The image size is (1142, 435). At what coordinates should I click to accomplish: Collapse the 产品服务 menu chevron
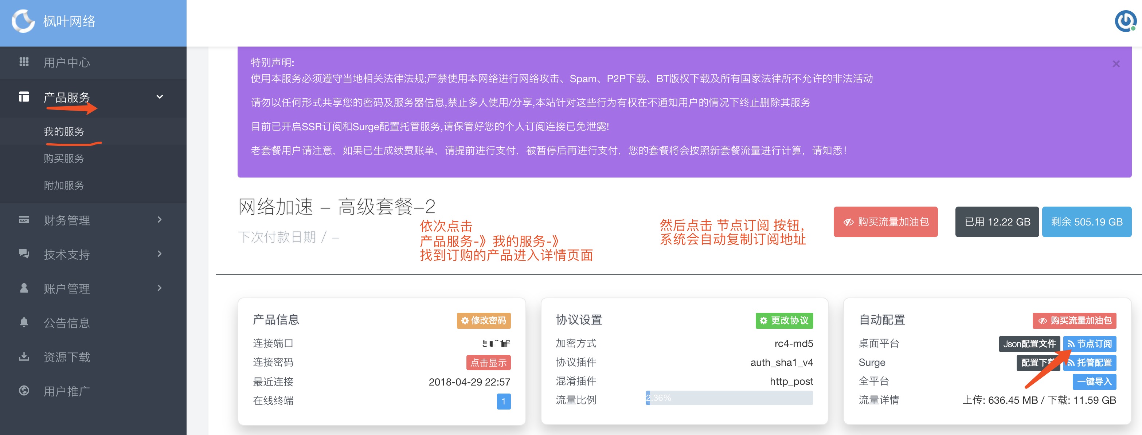[x=160, y=97]
